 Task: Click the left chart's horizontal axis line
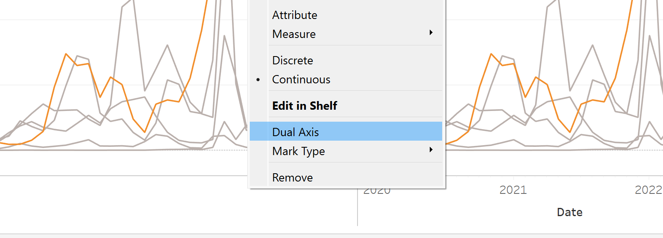click(x=124, y=176)
